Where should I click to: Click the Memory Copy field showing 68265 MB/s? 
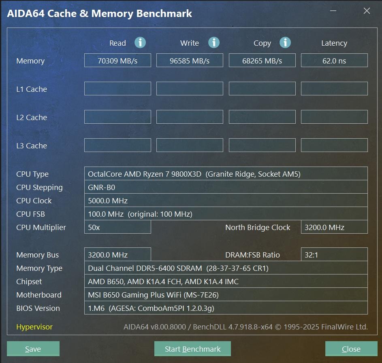point(262,61)
